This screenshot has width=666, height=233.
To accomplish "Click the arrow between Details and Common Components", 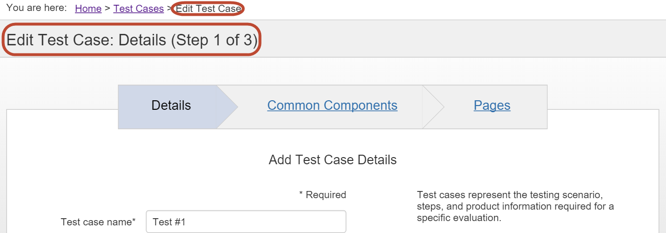I will [228, 107].
